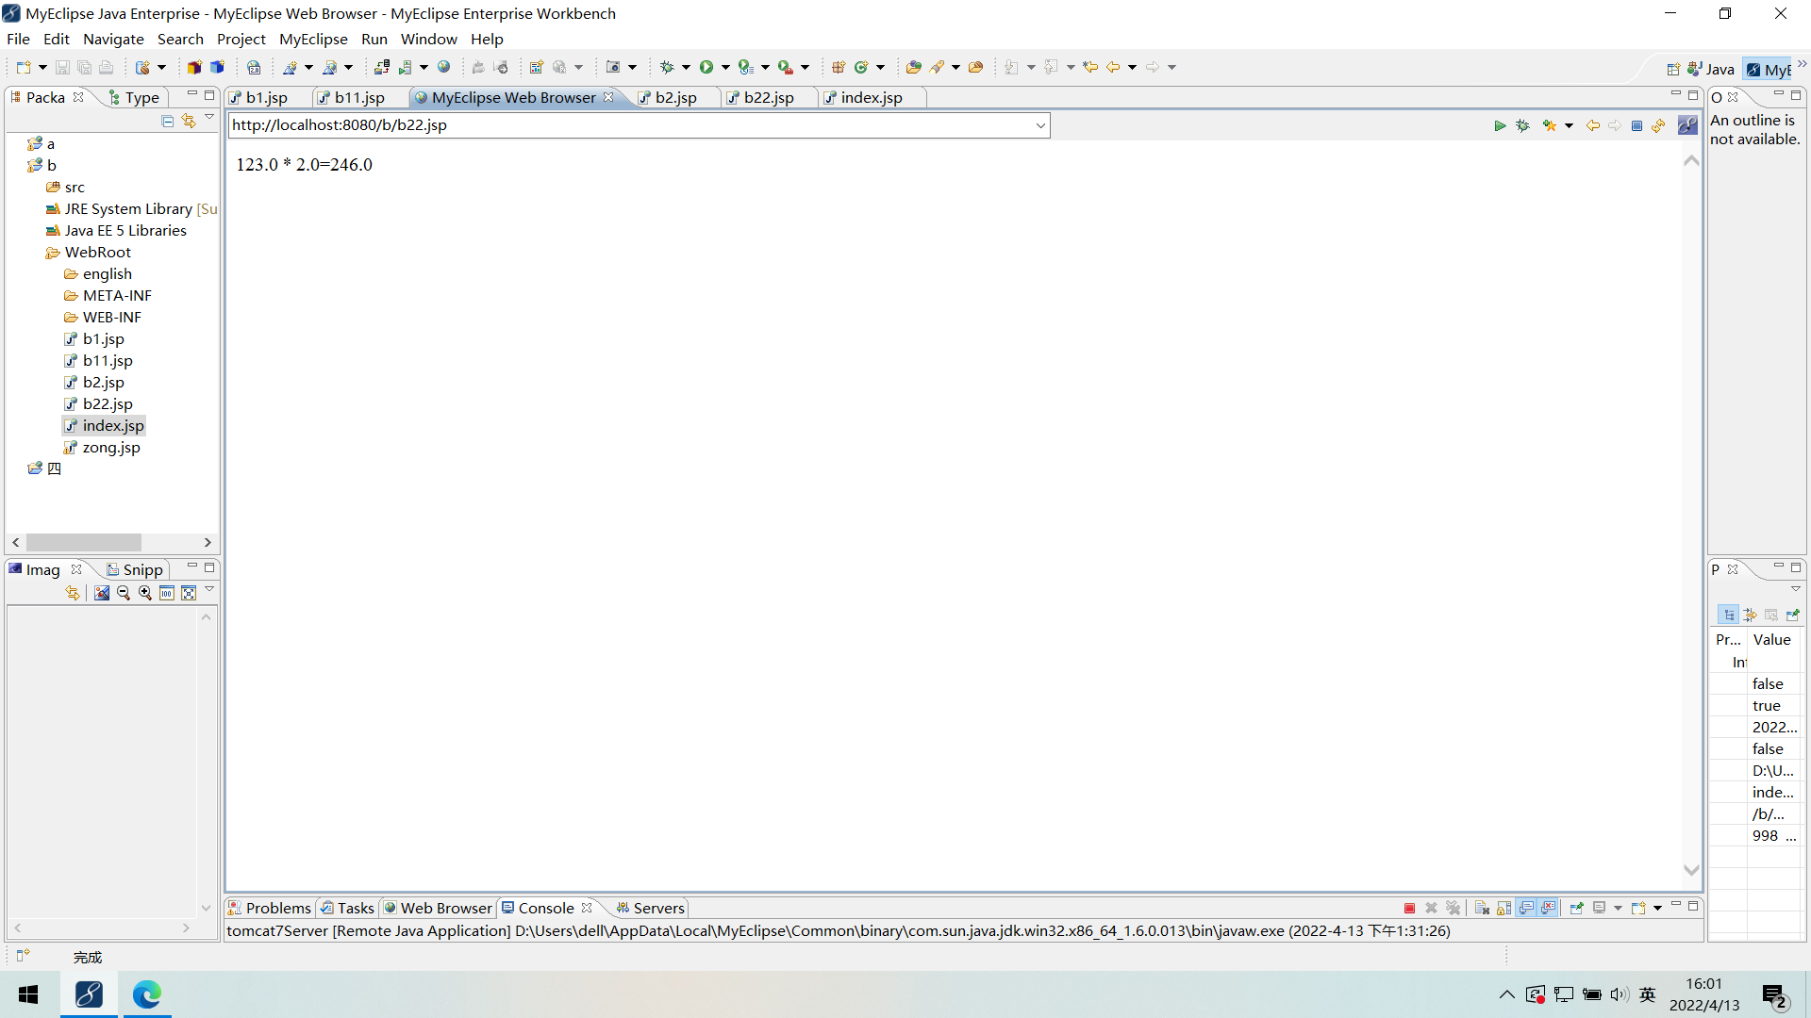1811x1018 pixels.
Task: Switch to the Java perspective
Action: pos(1710,69)
